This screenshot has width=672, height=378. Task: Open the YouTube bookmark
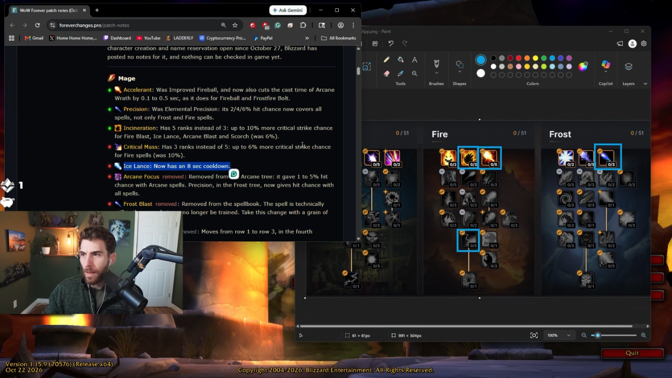click(x=148, y=38)
